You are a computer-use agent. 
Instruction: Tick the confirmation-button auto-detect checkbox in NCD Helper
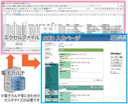coord(111,69)
